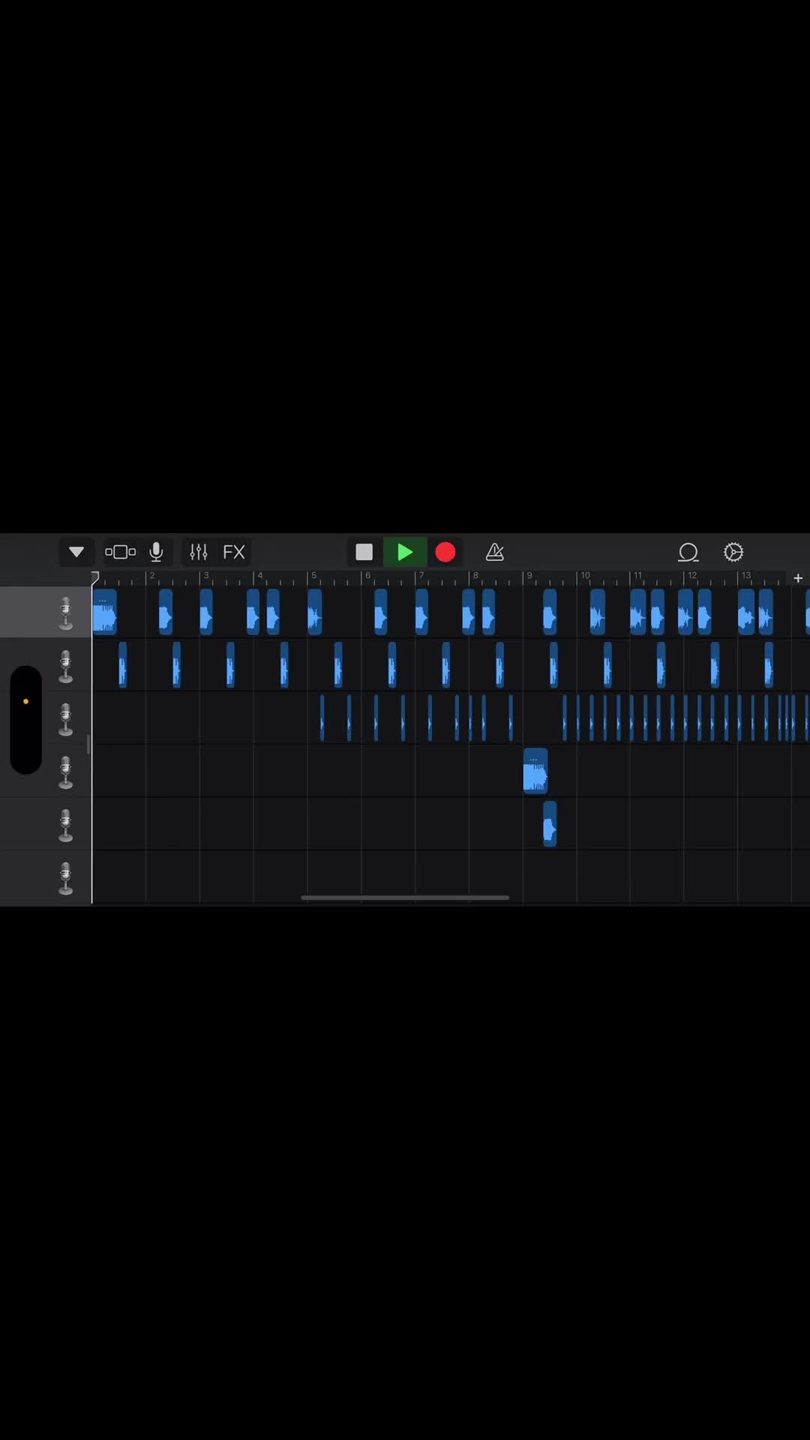
Task: Select the fifth track's microphone icon
Action: [x=66, y=826]
